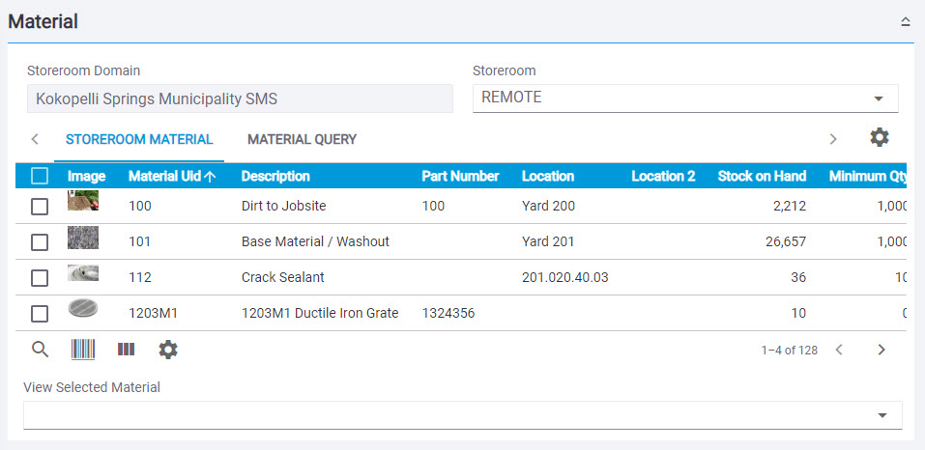This screenshot has width=925, height=450.
Task: Select the Storeroom Material tab
Action: (x=139, y=139)
